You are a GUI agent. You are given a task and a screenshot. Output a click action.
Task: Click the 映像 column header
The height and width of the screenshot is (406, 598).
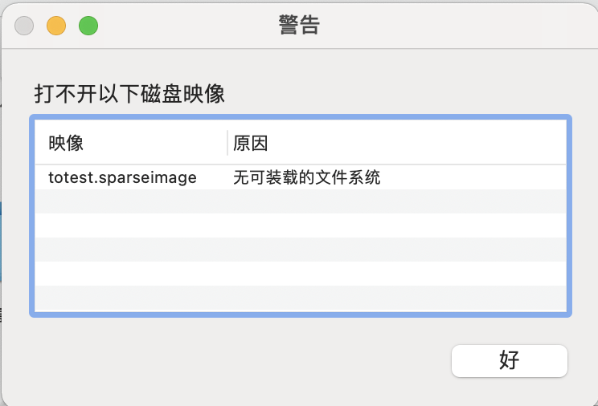click(66, 144)
